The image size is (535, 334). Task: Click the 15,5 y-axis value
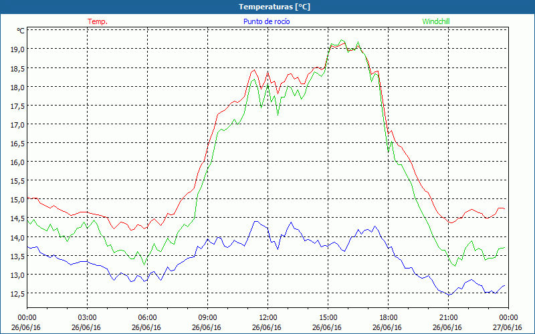pyautogui.click(x=19, y=181)
